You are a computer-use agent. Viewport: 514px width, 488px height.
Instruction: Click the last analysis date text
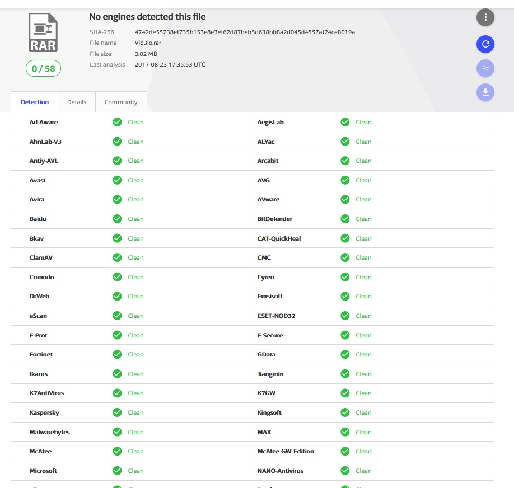170,64
